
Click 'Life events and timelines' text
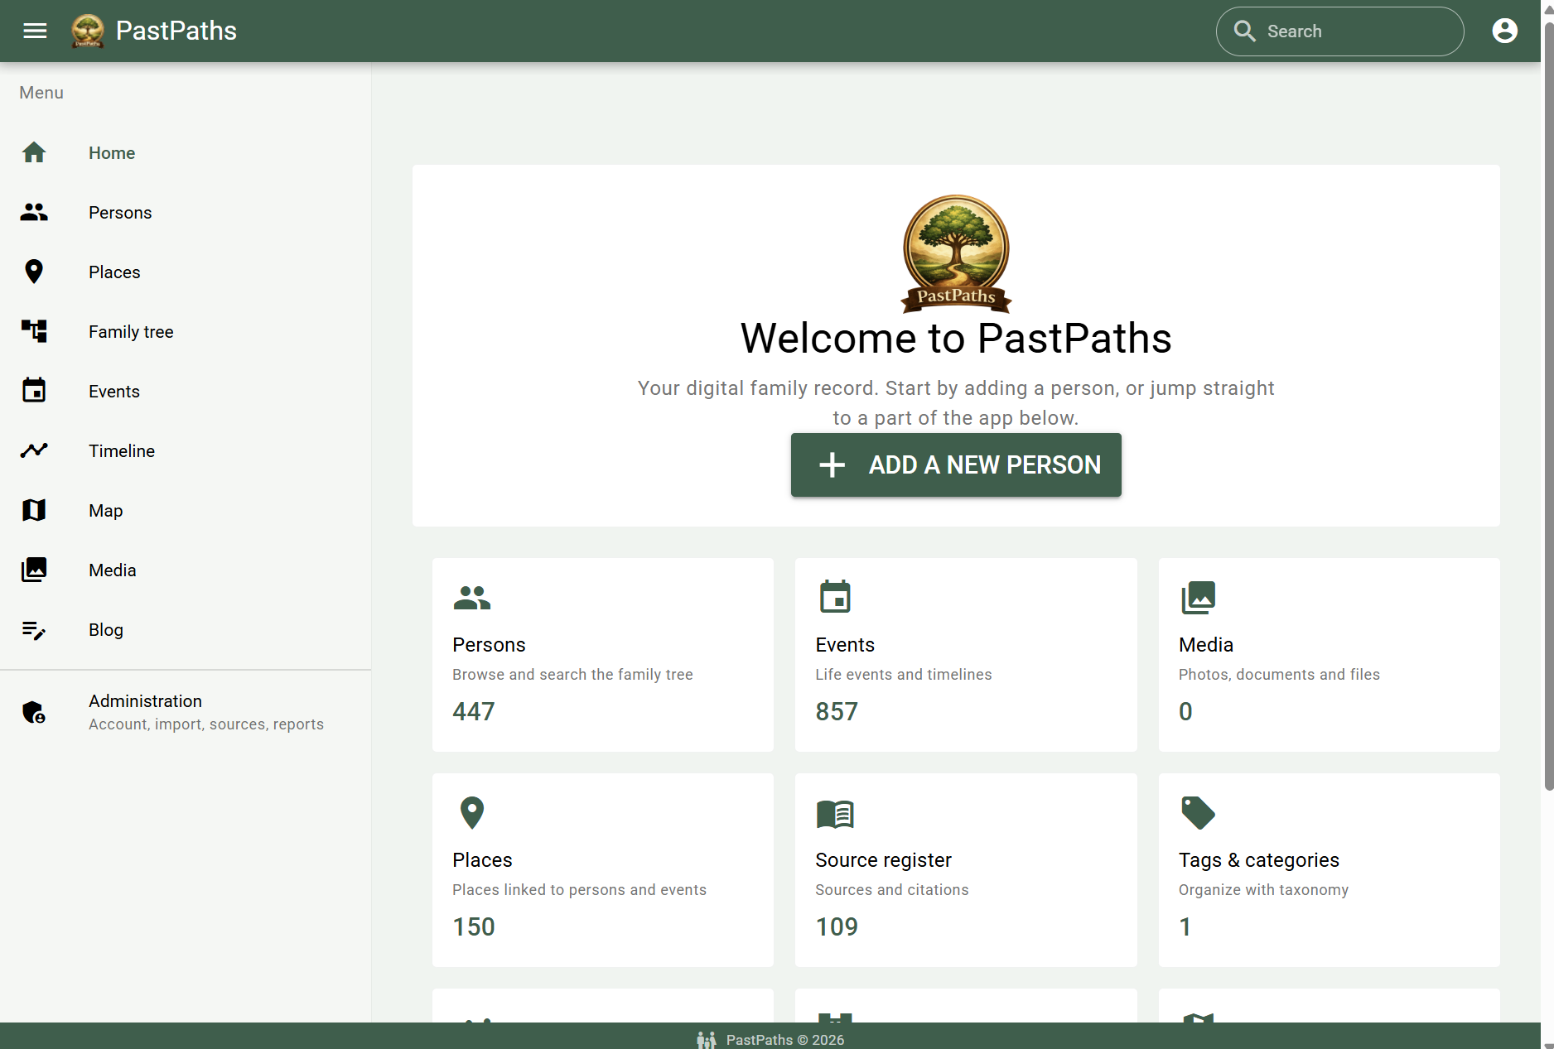coord(903,674)
